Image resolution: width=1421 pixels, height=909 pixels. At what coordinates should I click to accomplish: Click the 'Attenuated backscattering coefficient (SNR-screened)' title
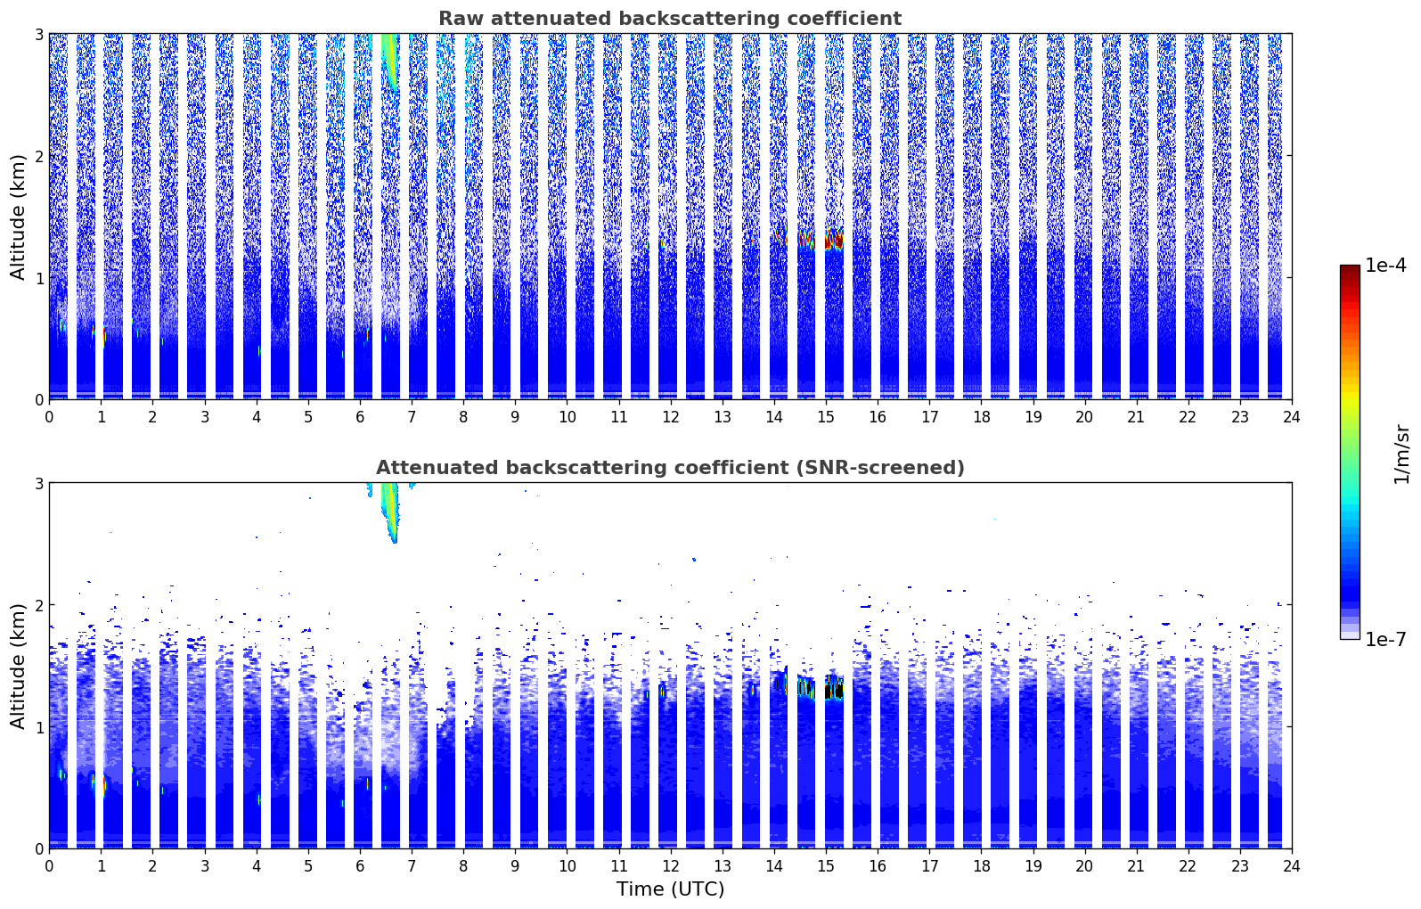click(x=669, y=468)
